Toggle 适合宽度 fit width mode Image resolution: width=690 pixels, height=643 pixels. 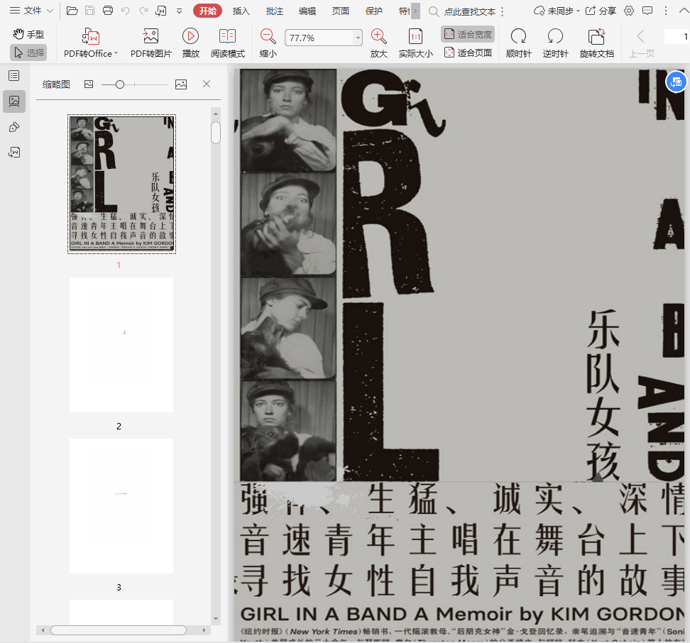468,34
